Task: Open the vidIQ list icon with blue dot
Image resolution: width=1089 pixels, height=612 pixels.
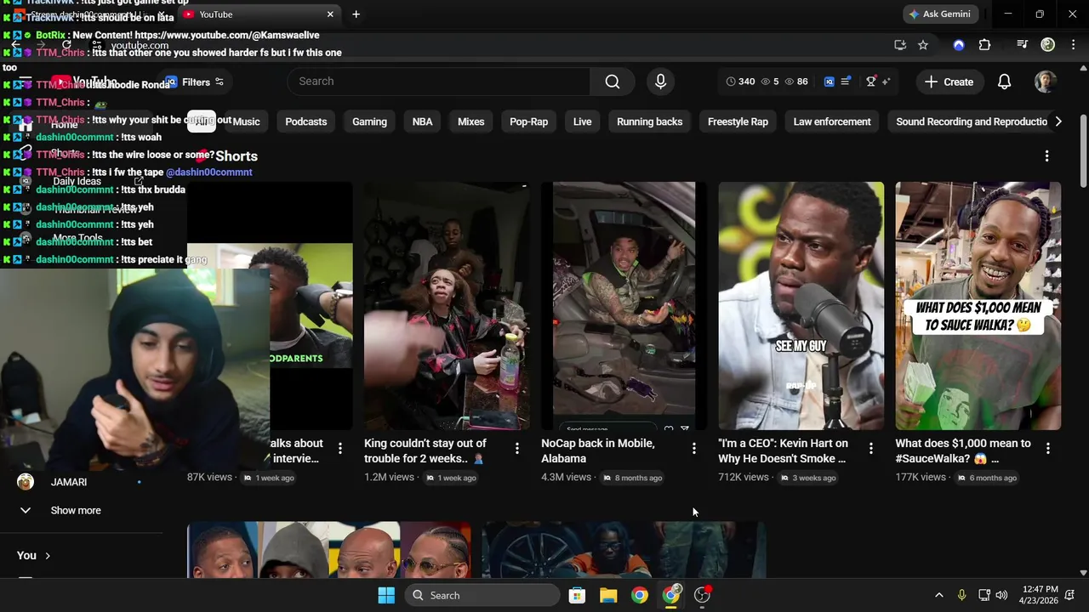Action: 846,82
